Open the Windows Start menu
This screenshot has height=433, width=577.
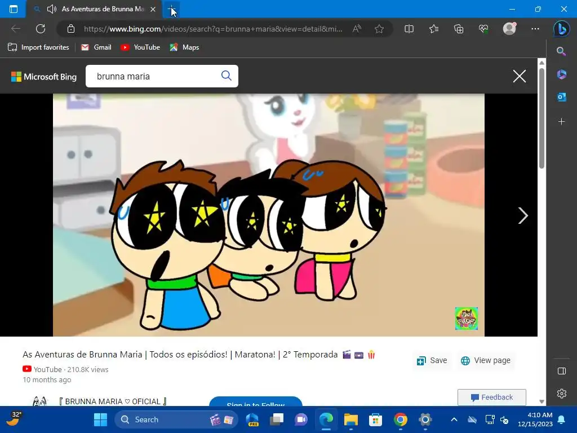tap(100, 419)
